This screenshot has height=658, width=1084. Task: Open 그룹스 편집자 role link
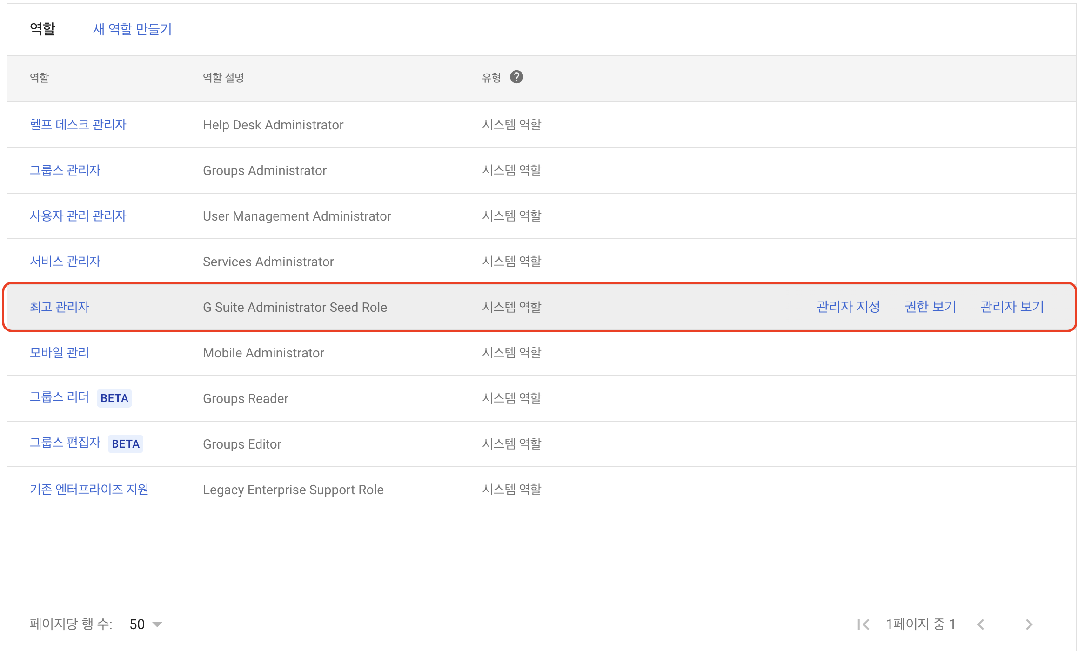pos(65,443)
